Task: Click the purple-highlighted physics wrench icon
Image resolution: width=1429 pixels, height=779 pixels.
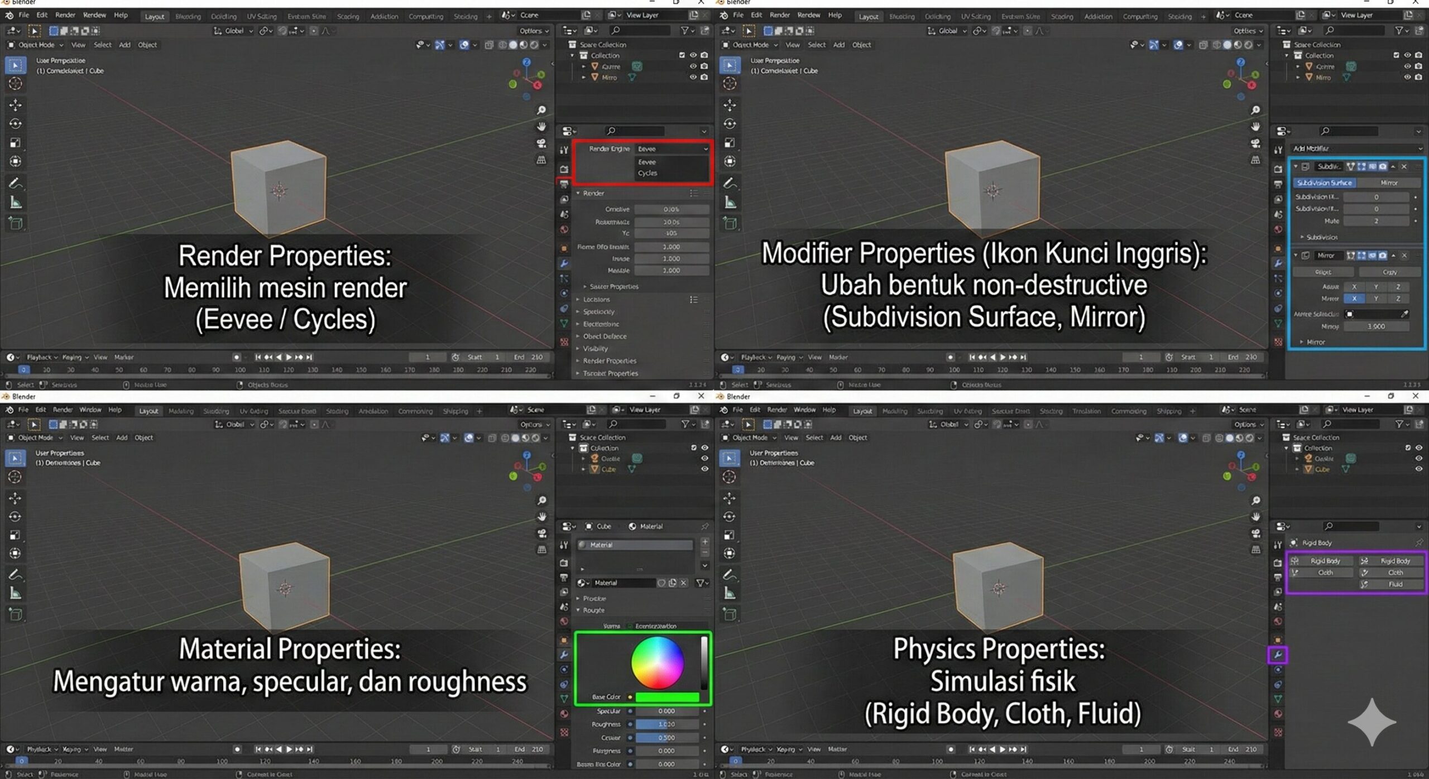Action: click(1277, 655)
